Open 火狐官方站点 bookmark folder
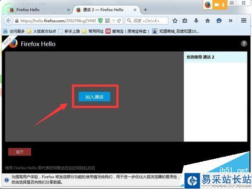The width and height of the screenshot is (252, 189). (x=42, y=31)
